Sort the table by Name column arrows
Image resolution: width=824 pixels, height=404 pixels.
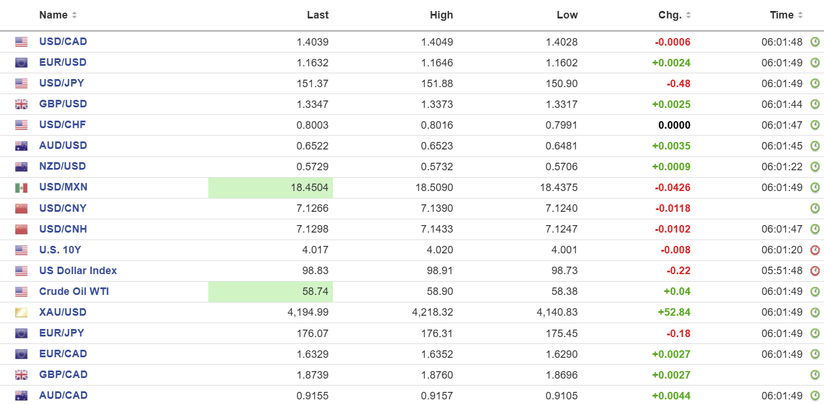coord(74,15)
